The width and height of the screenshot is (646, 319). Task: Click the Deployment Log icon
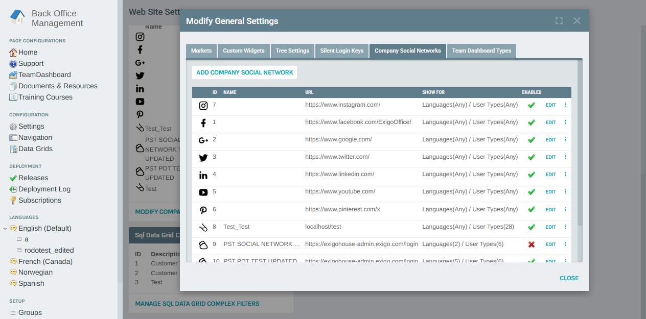pyautogui.click(x=13, y=189)
